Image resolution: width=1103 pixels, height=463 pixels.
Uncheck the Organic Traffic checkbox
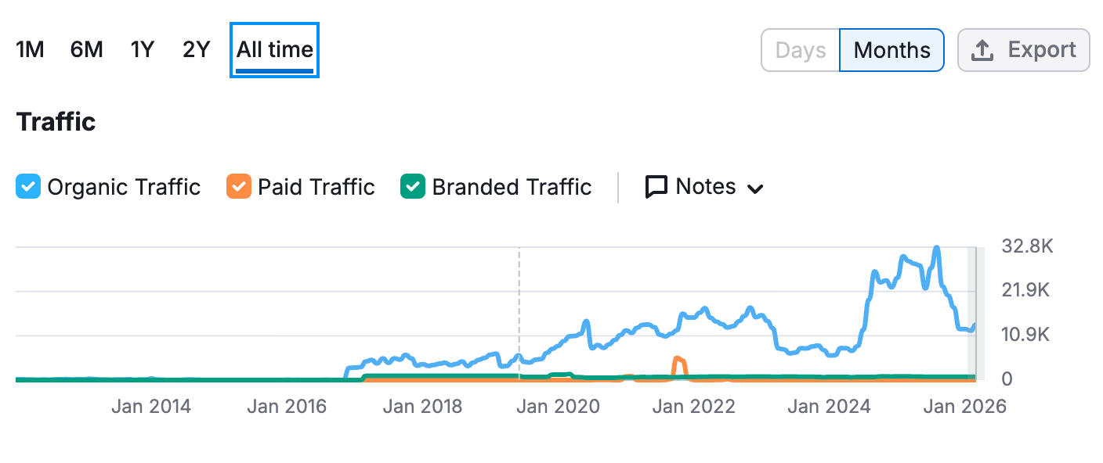[28, 188]
